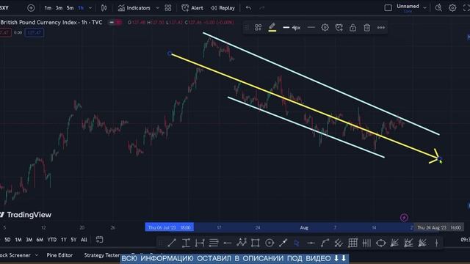Screen dimensions: 470x264
Task: Select the zigzag path wave tool
Action: (x=242, y=243)
